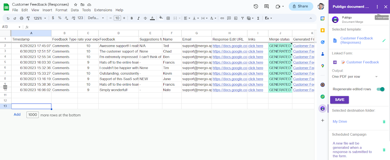The image size is (390, 160).
Task: Click the SAVE button in Publigo panel
Action: tap(339, 100)
